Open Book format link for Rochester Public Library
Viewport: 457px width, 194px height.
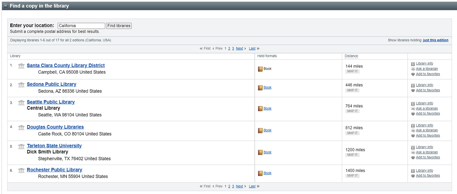[x=267, y=173]
